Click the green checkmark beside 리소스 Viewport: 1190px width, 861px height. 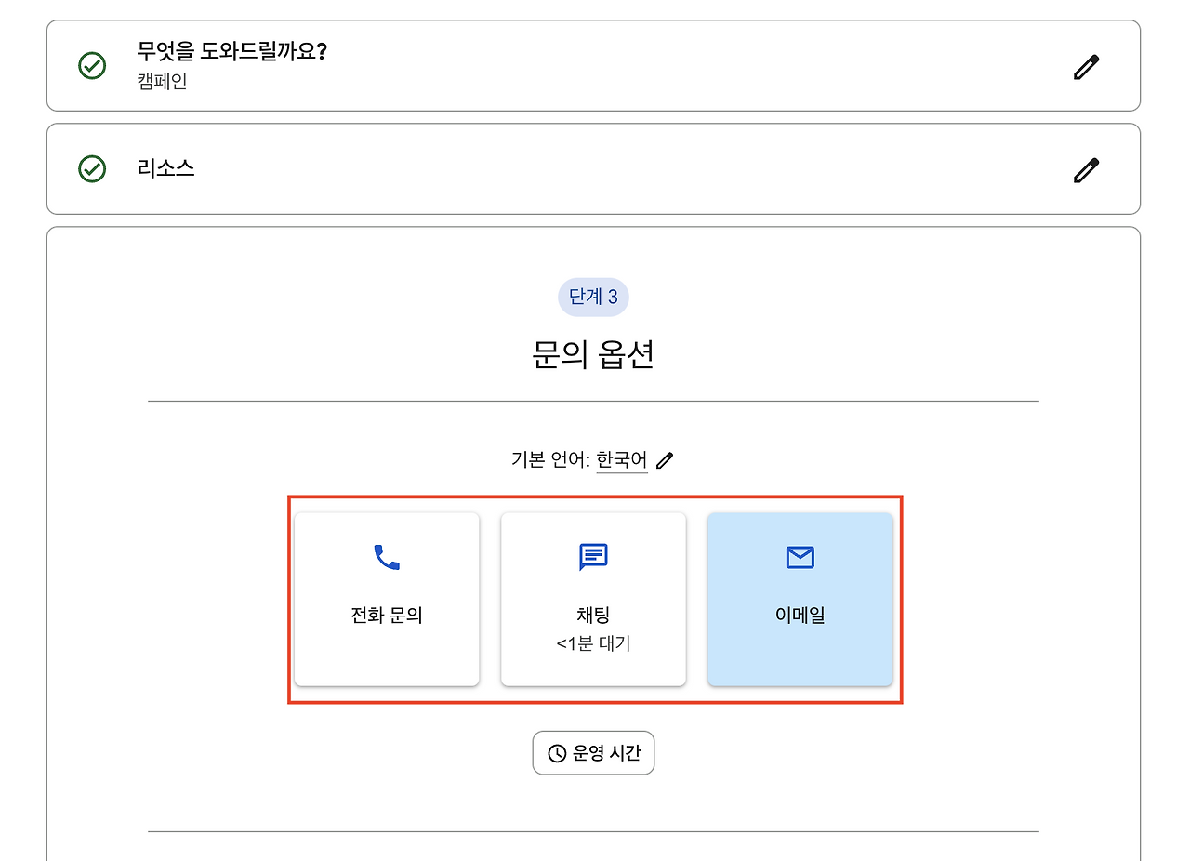(90, 169)
